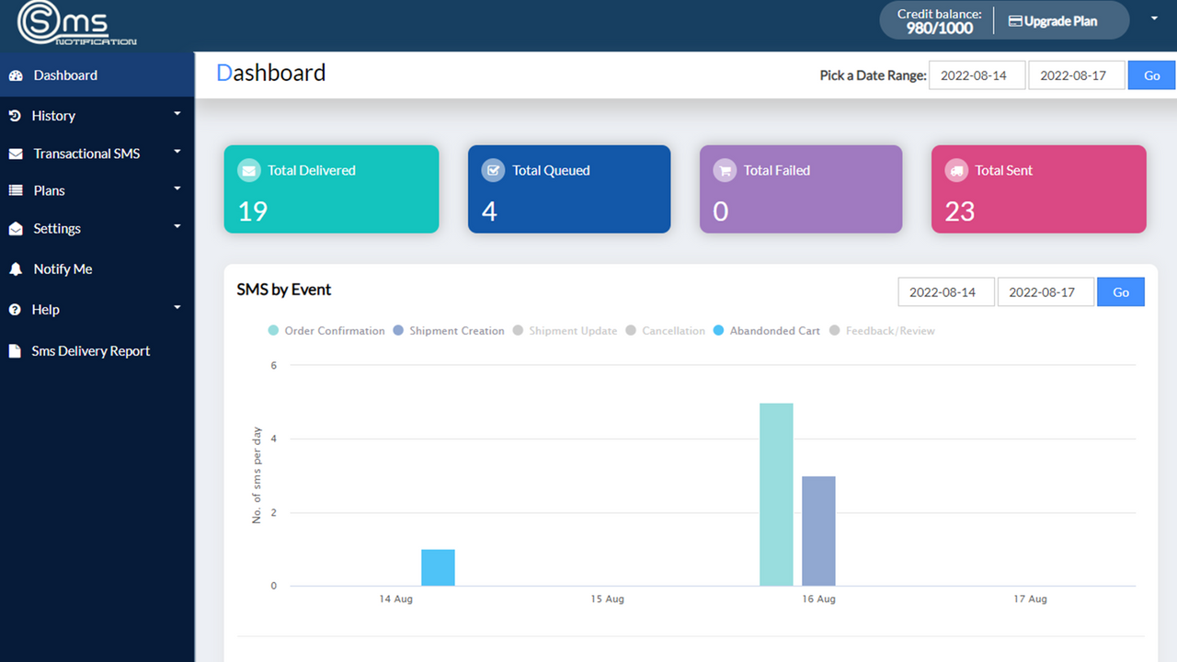Open the Dashboard menu item

click(x=97, y=75)
